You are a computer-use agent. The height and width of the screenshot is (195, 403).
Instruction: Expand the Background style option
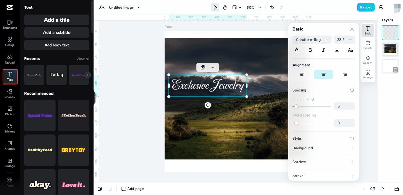point(352,148)
